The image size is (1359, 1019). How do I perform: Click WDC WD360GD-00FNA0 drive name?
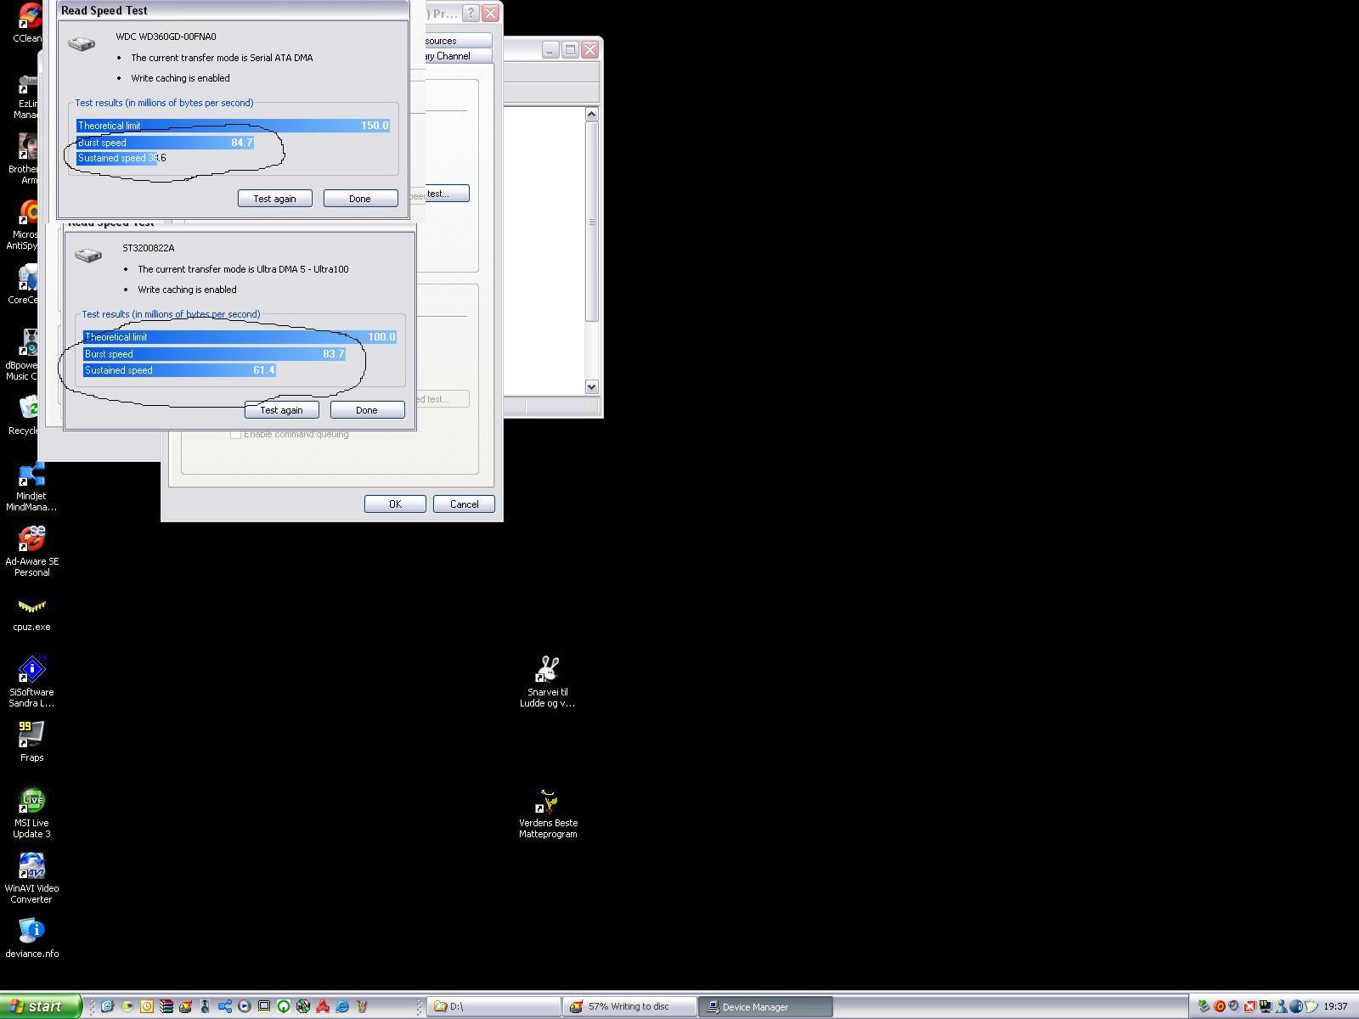click(166, 37)
